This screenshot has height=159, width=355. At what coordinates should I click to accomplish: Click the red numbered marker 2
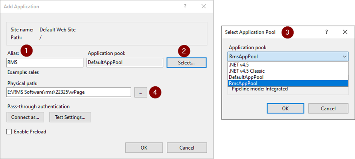184,51
